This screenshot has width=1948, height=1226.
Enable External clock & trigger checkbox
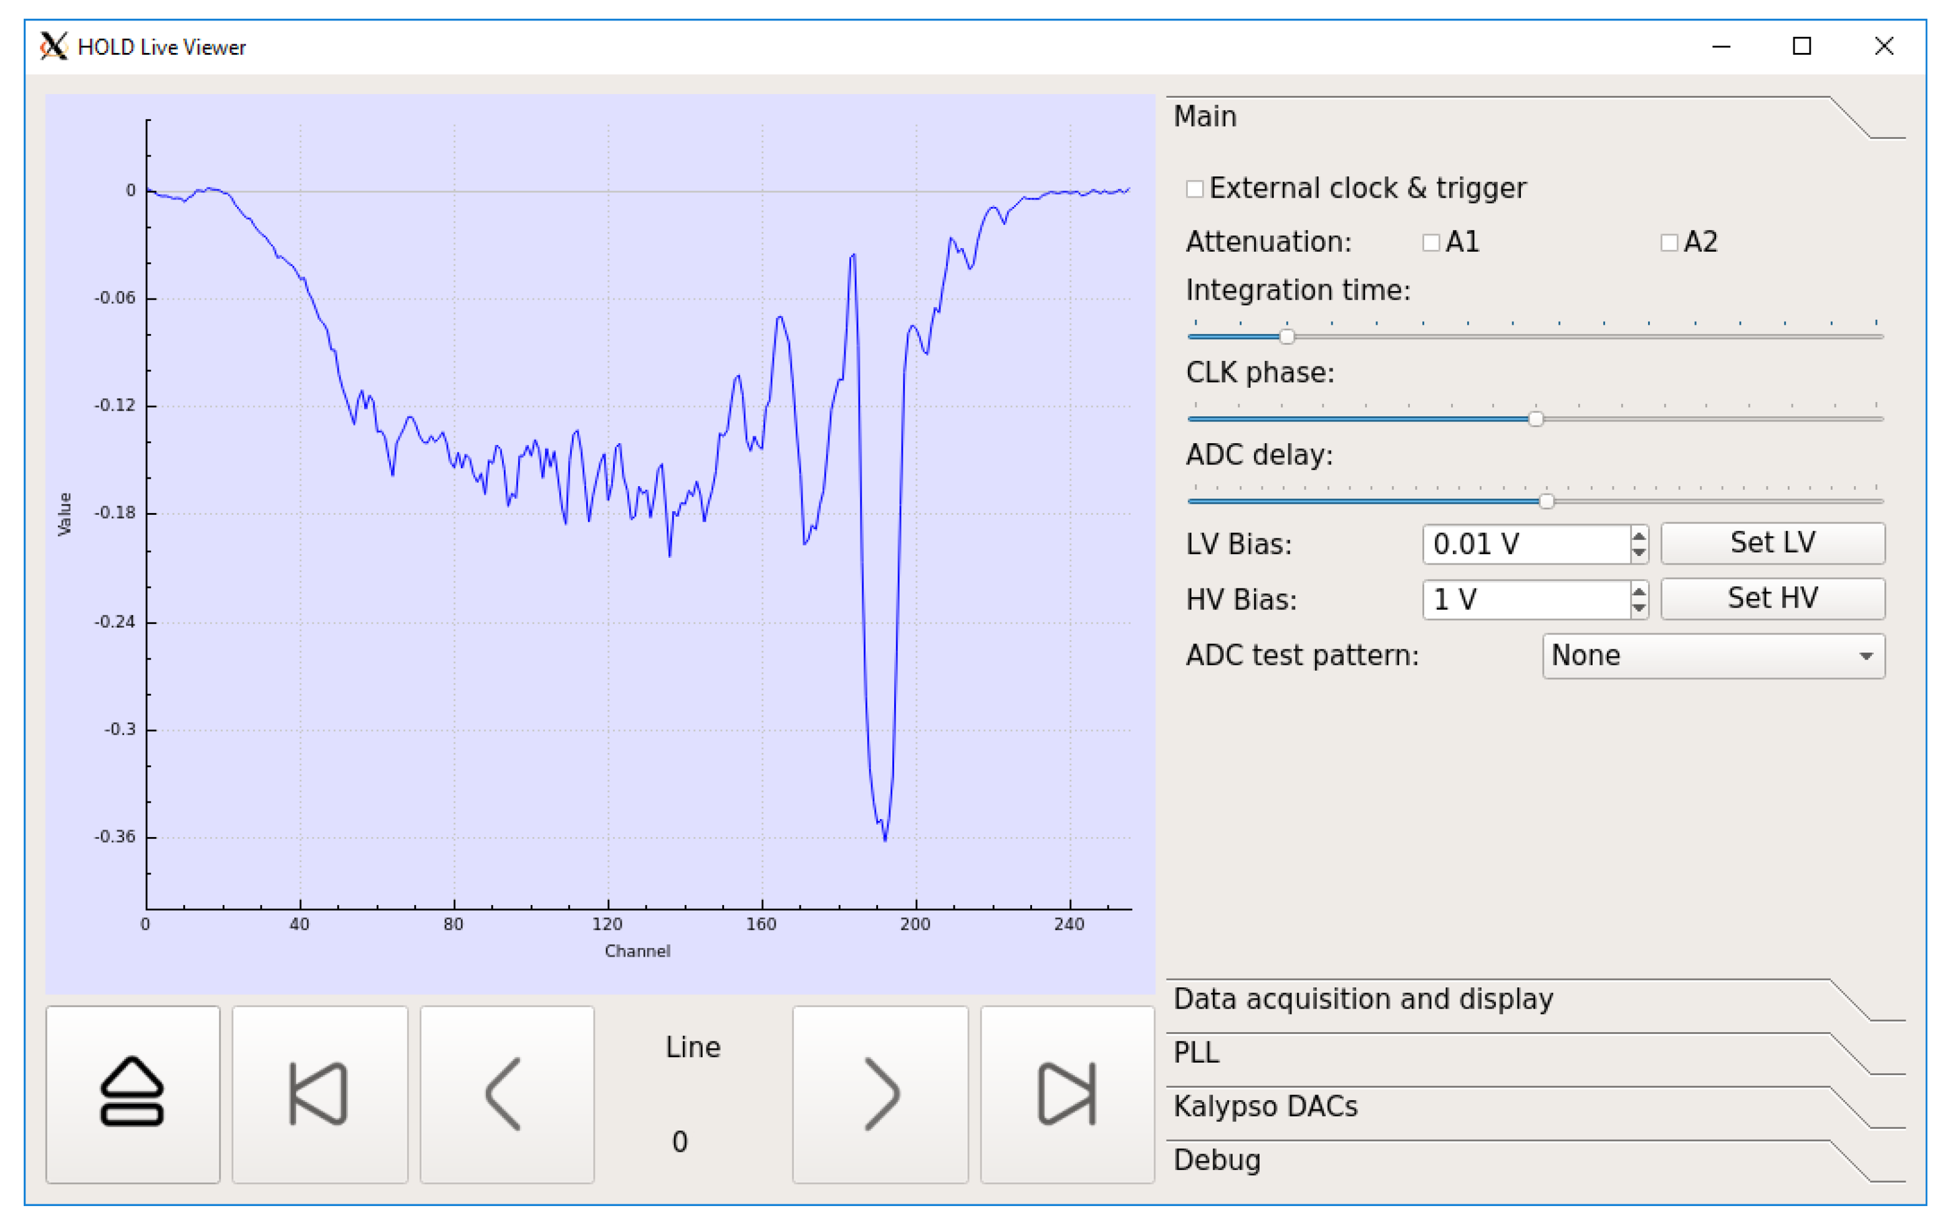coord(1195,189)
